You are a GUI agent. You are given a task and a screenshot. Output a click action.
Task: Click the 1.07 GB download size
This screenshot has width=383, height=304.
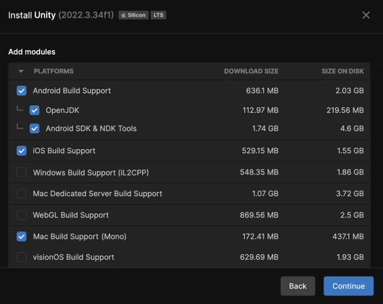(x=265, y=194)
